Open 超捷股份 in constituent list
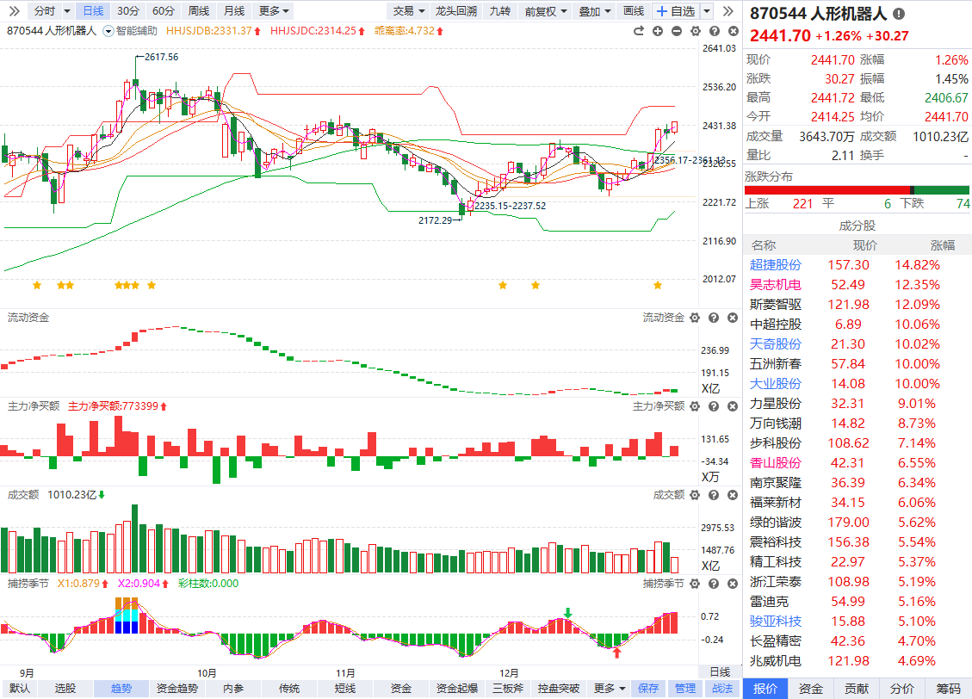The image size is (972, 699). [x=775, y=265]
